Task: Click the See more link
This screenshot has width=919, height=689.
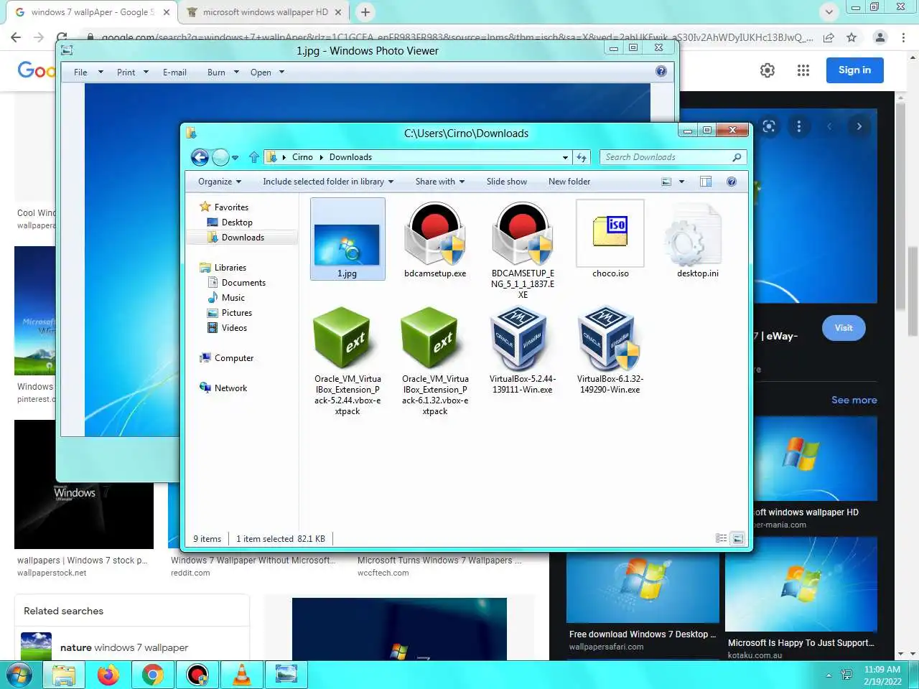Action: 854,400
